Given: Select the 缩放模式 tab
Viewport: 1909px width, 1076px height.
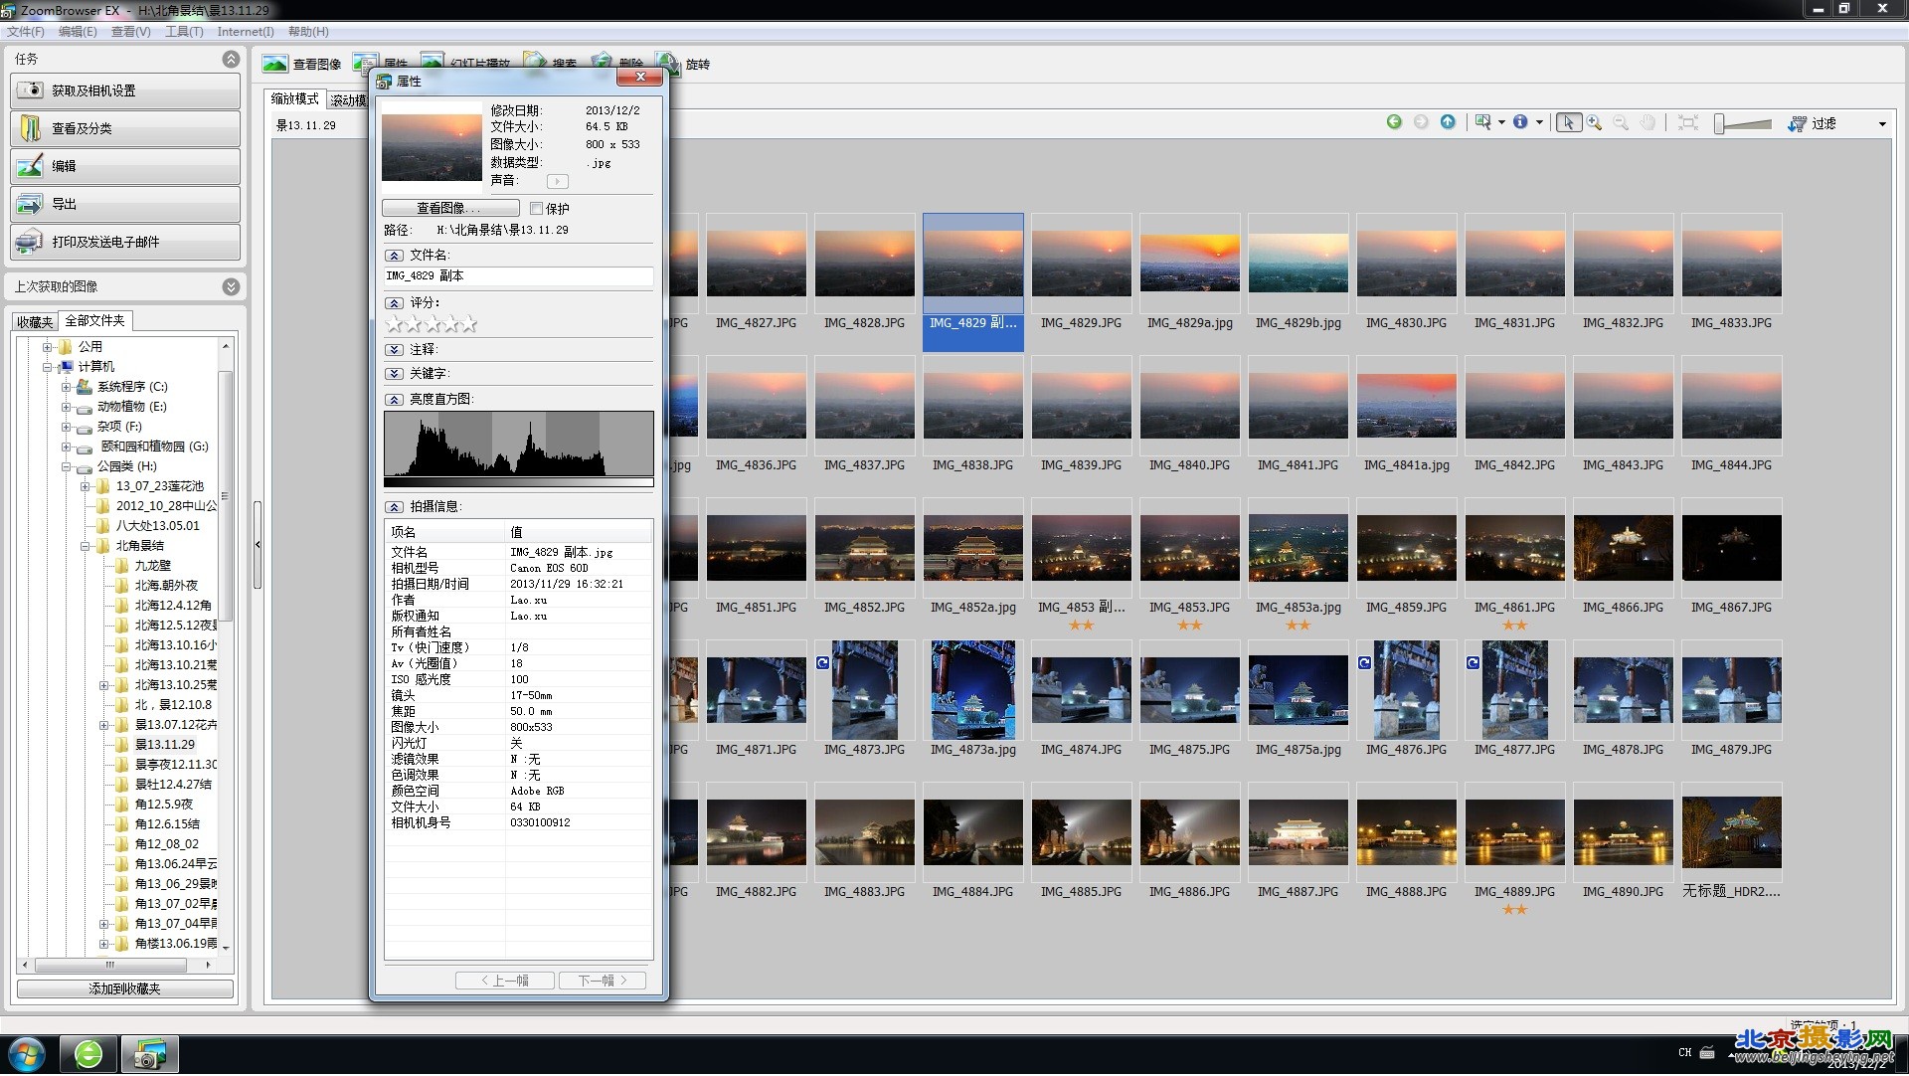Looking at the screenshot, I should click(x=295, y=98).
